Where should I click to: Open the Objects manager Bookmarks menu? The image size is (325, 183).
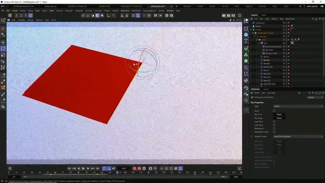[x=290, y=19]
